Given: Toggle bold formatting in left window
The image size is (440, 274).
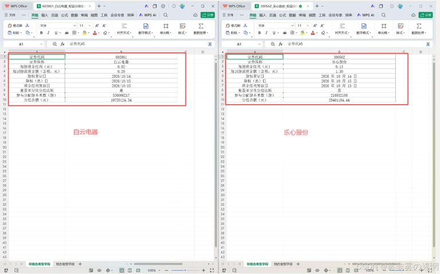Looking at the screenshot, I should tap(41, 33).
